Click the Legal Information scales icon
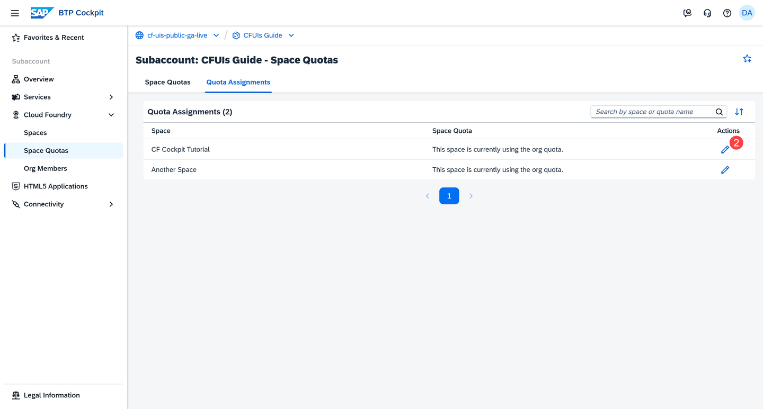763x409 pixels. click(x=16, y=395)
